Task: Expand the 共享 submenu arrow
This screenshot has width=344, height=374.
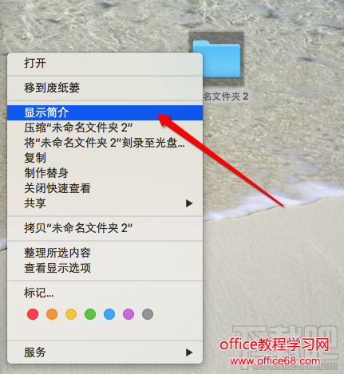Action: [x=189, y=203]
